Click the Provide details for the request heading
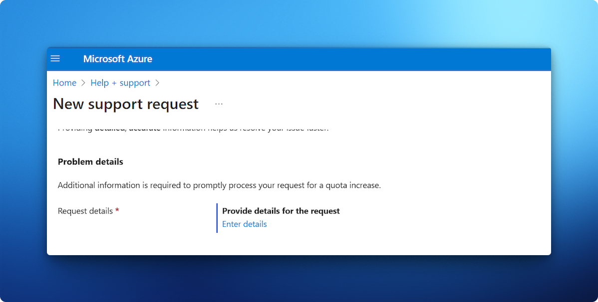Viewport: 598px width, 302px height. [x=281, y=211]
